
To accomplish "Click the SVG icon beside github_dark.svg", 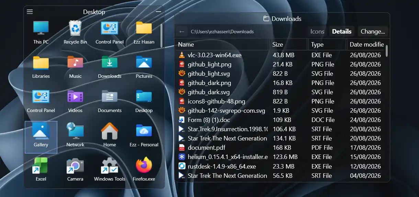I will (x=182, y=92).
